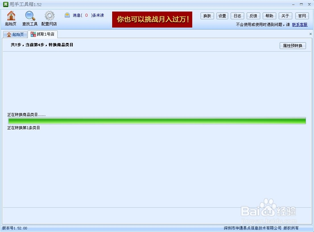Viewport: 314px width, 232px height.
Task: Click the 关于 about button
Action: pos(285,16)
